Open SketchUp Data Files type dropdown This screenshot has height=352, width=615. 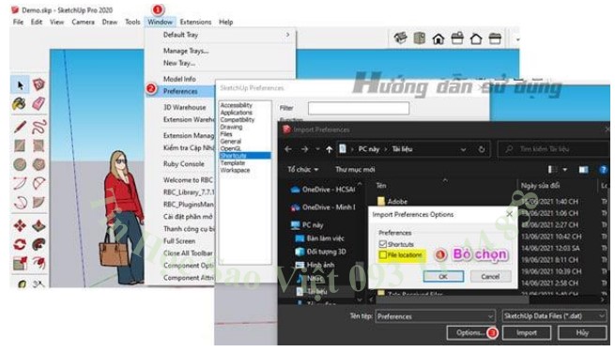click(x=554, y=316)
